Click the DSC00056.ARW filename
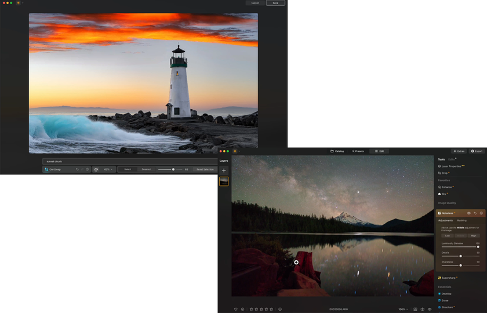Viewport: 487px width, 313px height. pyautogui.click(x=339, y=310)
